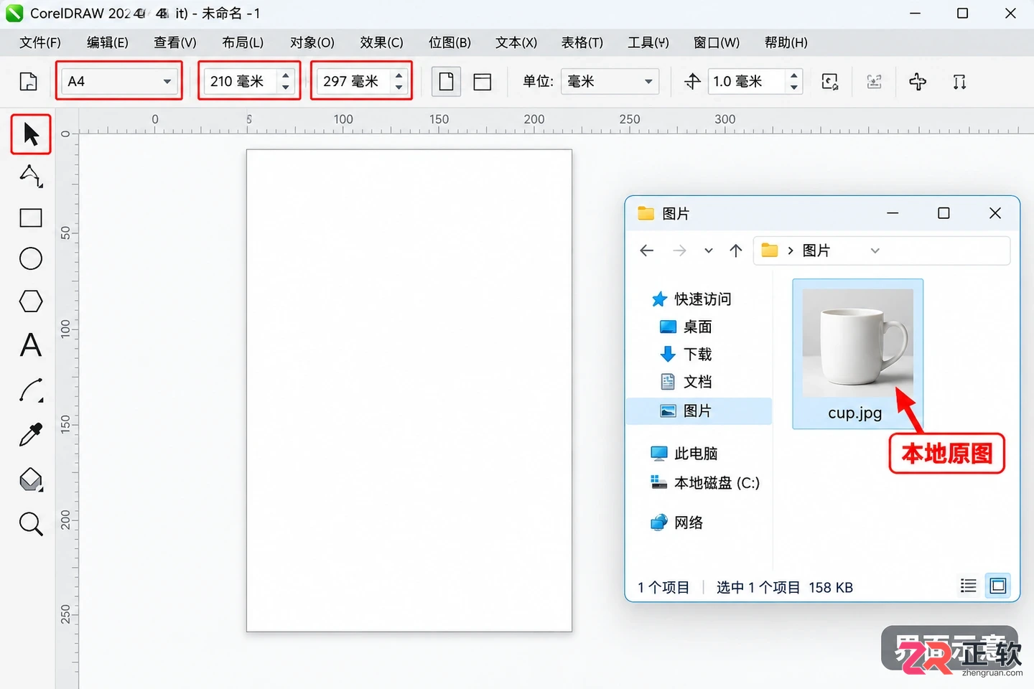Image resolution: width=1034 pixels, height=689 pixels.
Task: Go up one folder in Explorer
Action: pyautogui.click(x=736, y=250)
